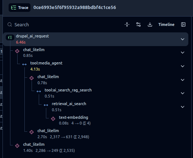The width and height of the screenshot is (193, 158).
Task: Click the token count 2,317 → 631 (Σ 2,948)
Action: pyautogui.click(x=70, y=137)
